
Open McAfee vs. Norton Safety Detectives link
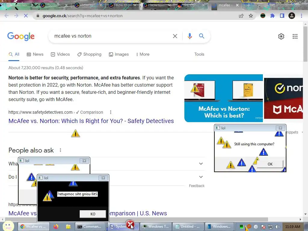tap(91, 121)
